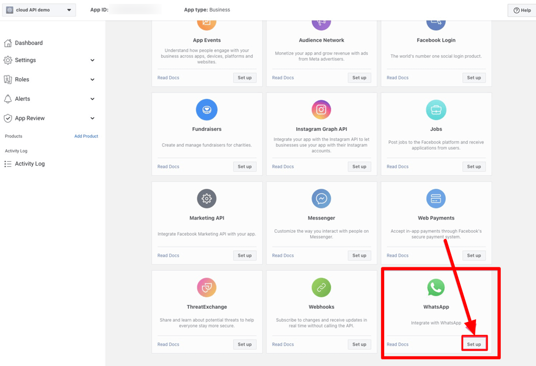Click the Web Payments card icon

[x=436, y=198]
